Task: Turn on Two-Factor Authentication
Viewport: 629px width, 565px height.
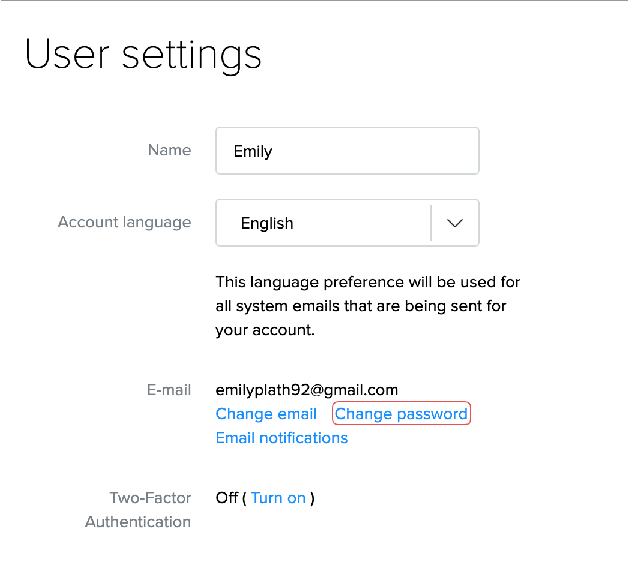Action: [x=278, y=498]
